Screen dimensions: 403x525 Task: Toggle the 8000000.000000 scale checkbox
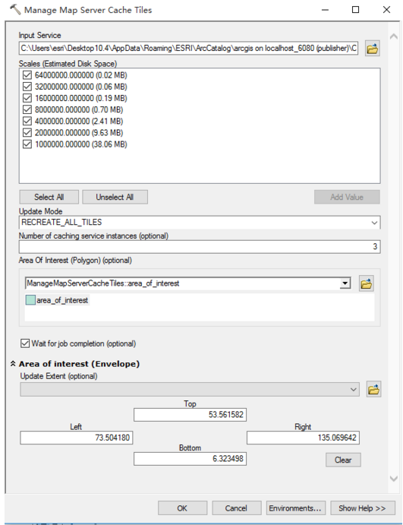[27, 109]
